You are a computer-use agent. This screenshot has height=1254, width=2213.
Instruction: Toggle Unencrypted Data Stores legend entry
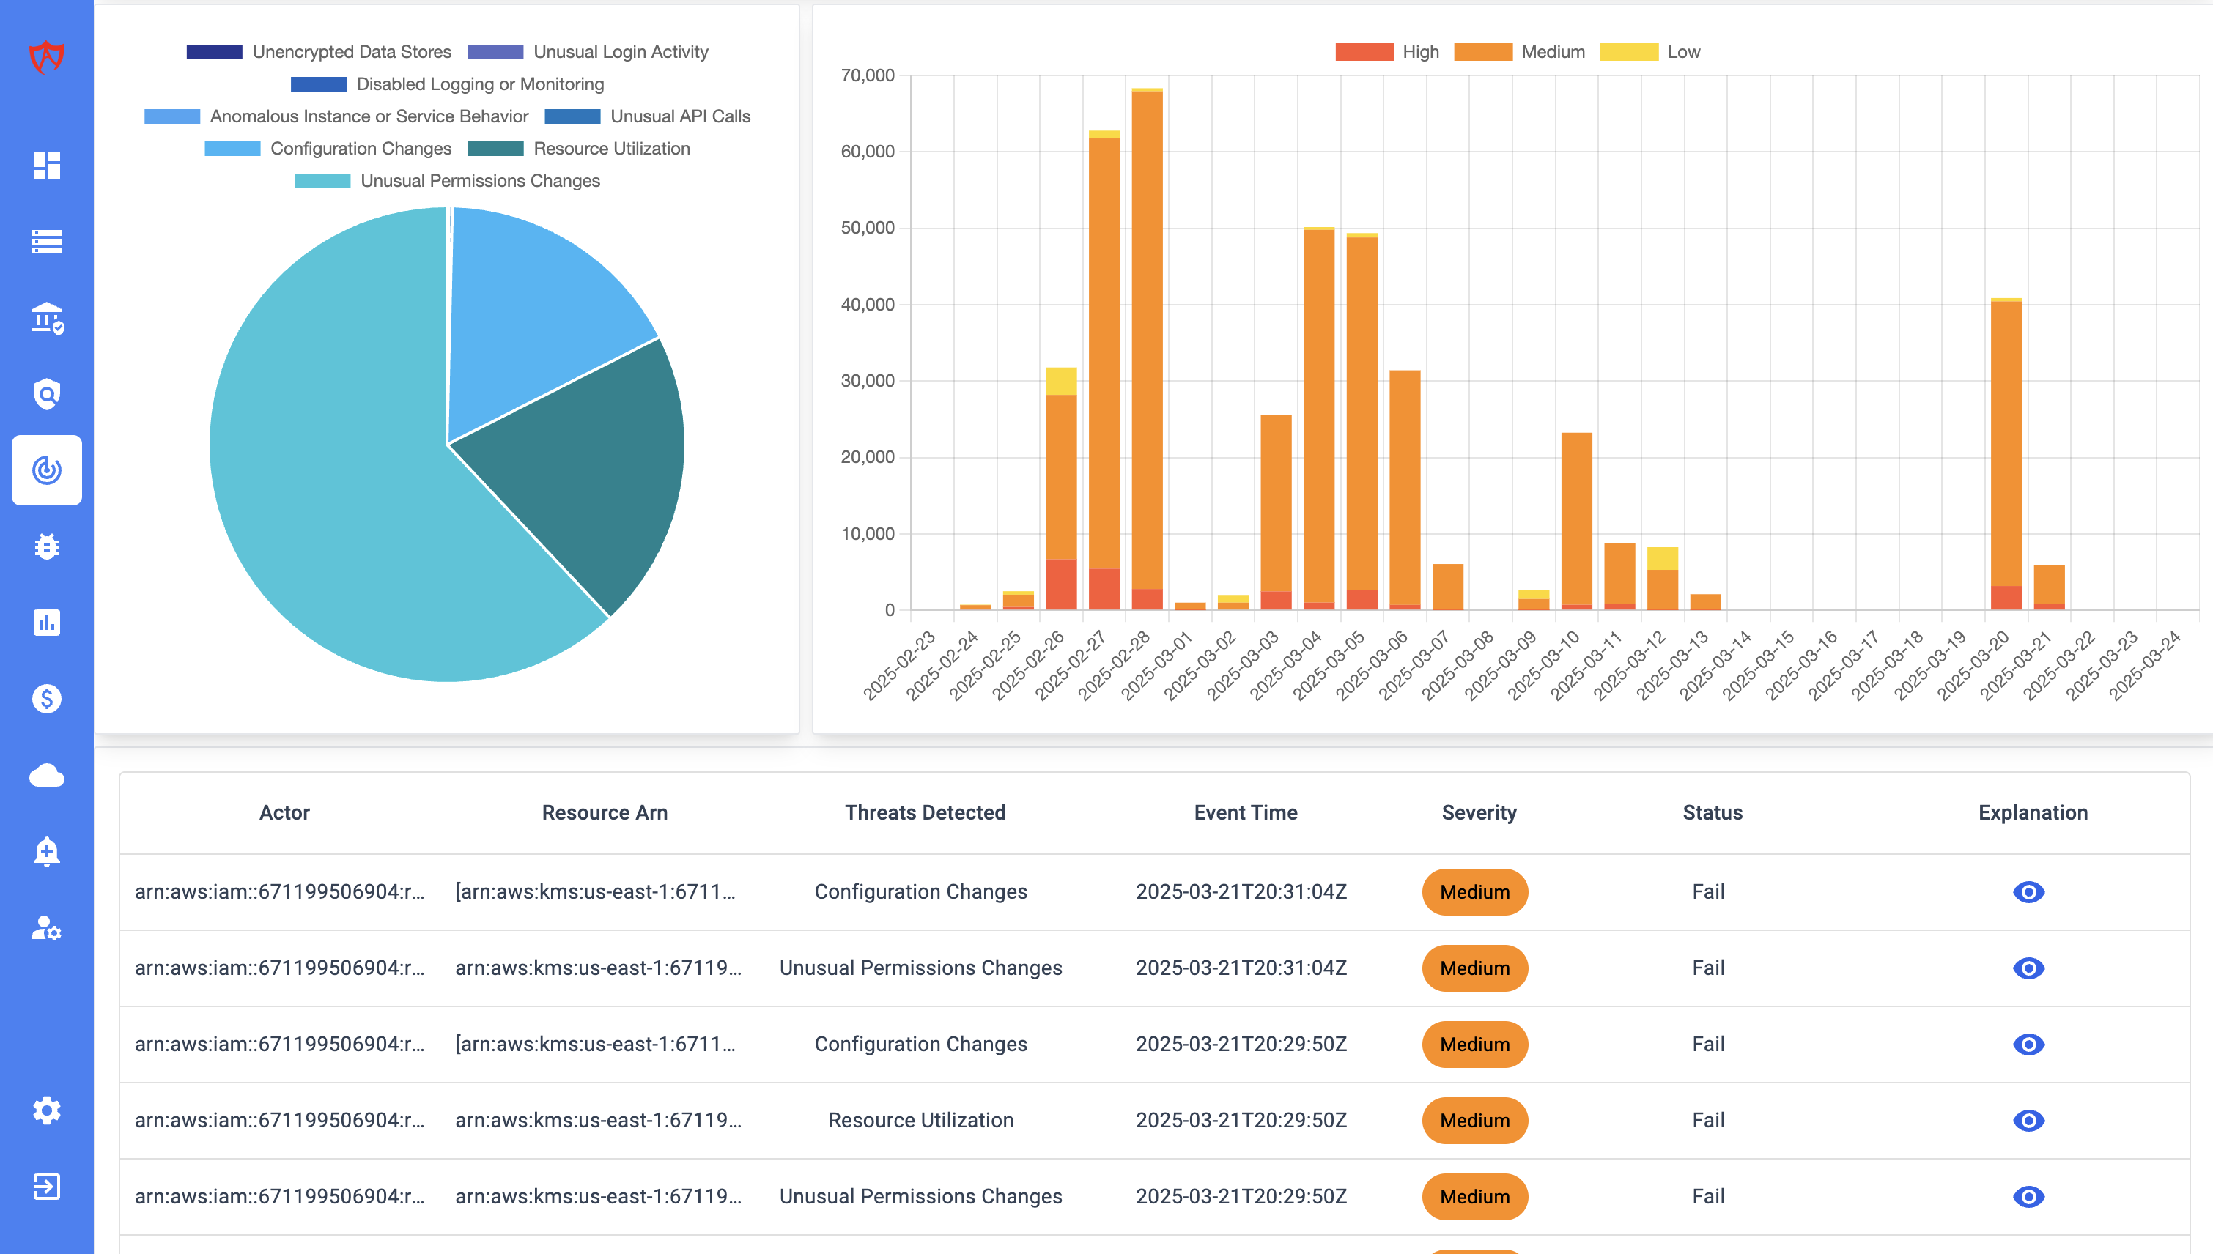tap(319, 52)
